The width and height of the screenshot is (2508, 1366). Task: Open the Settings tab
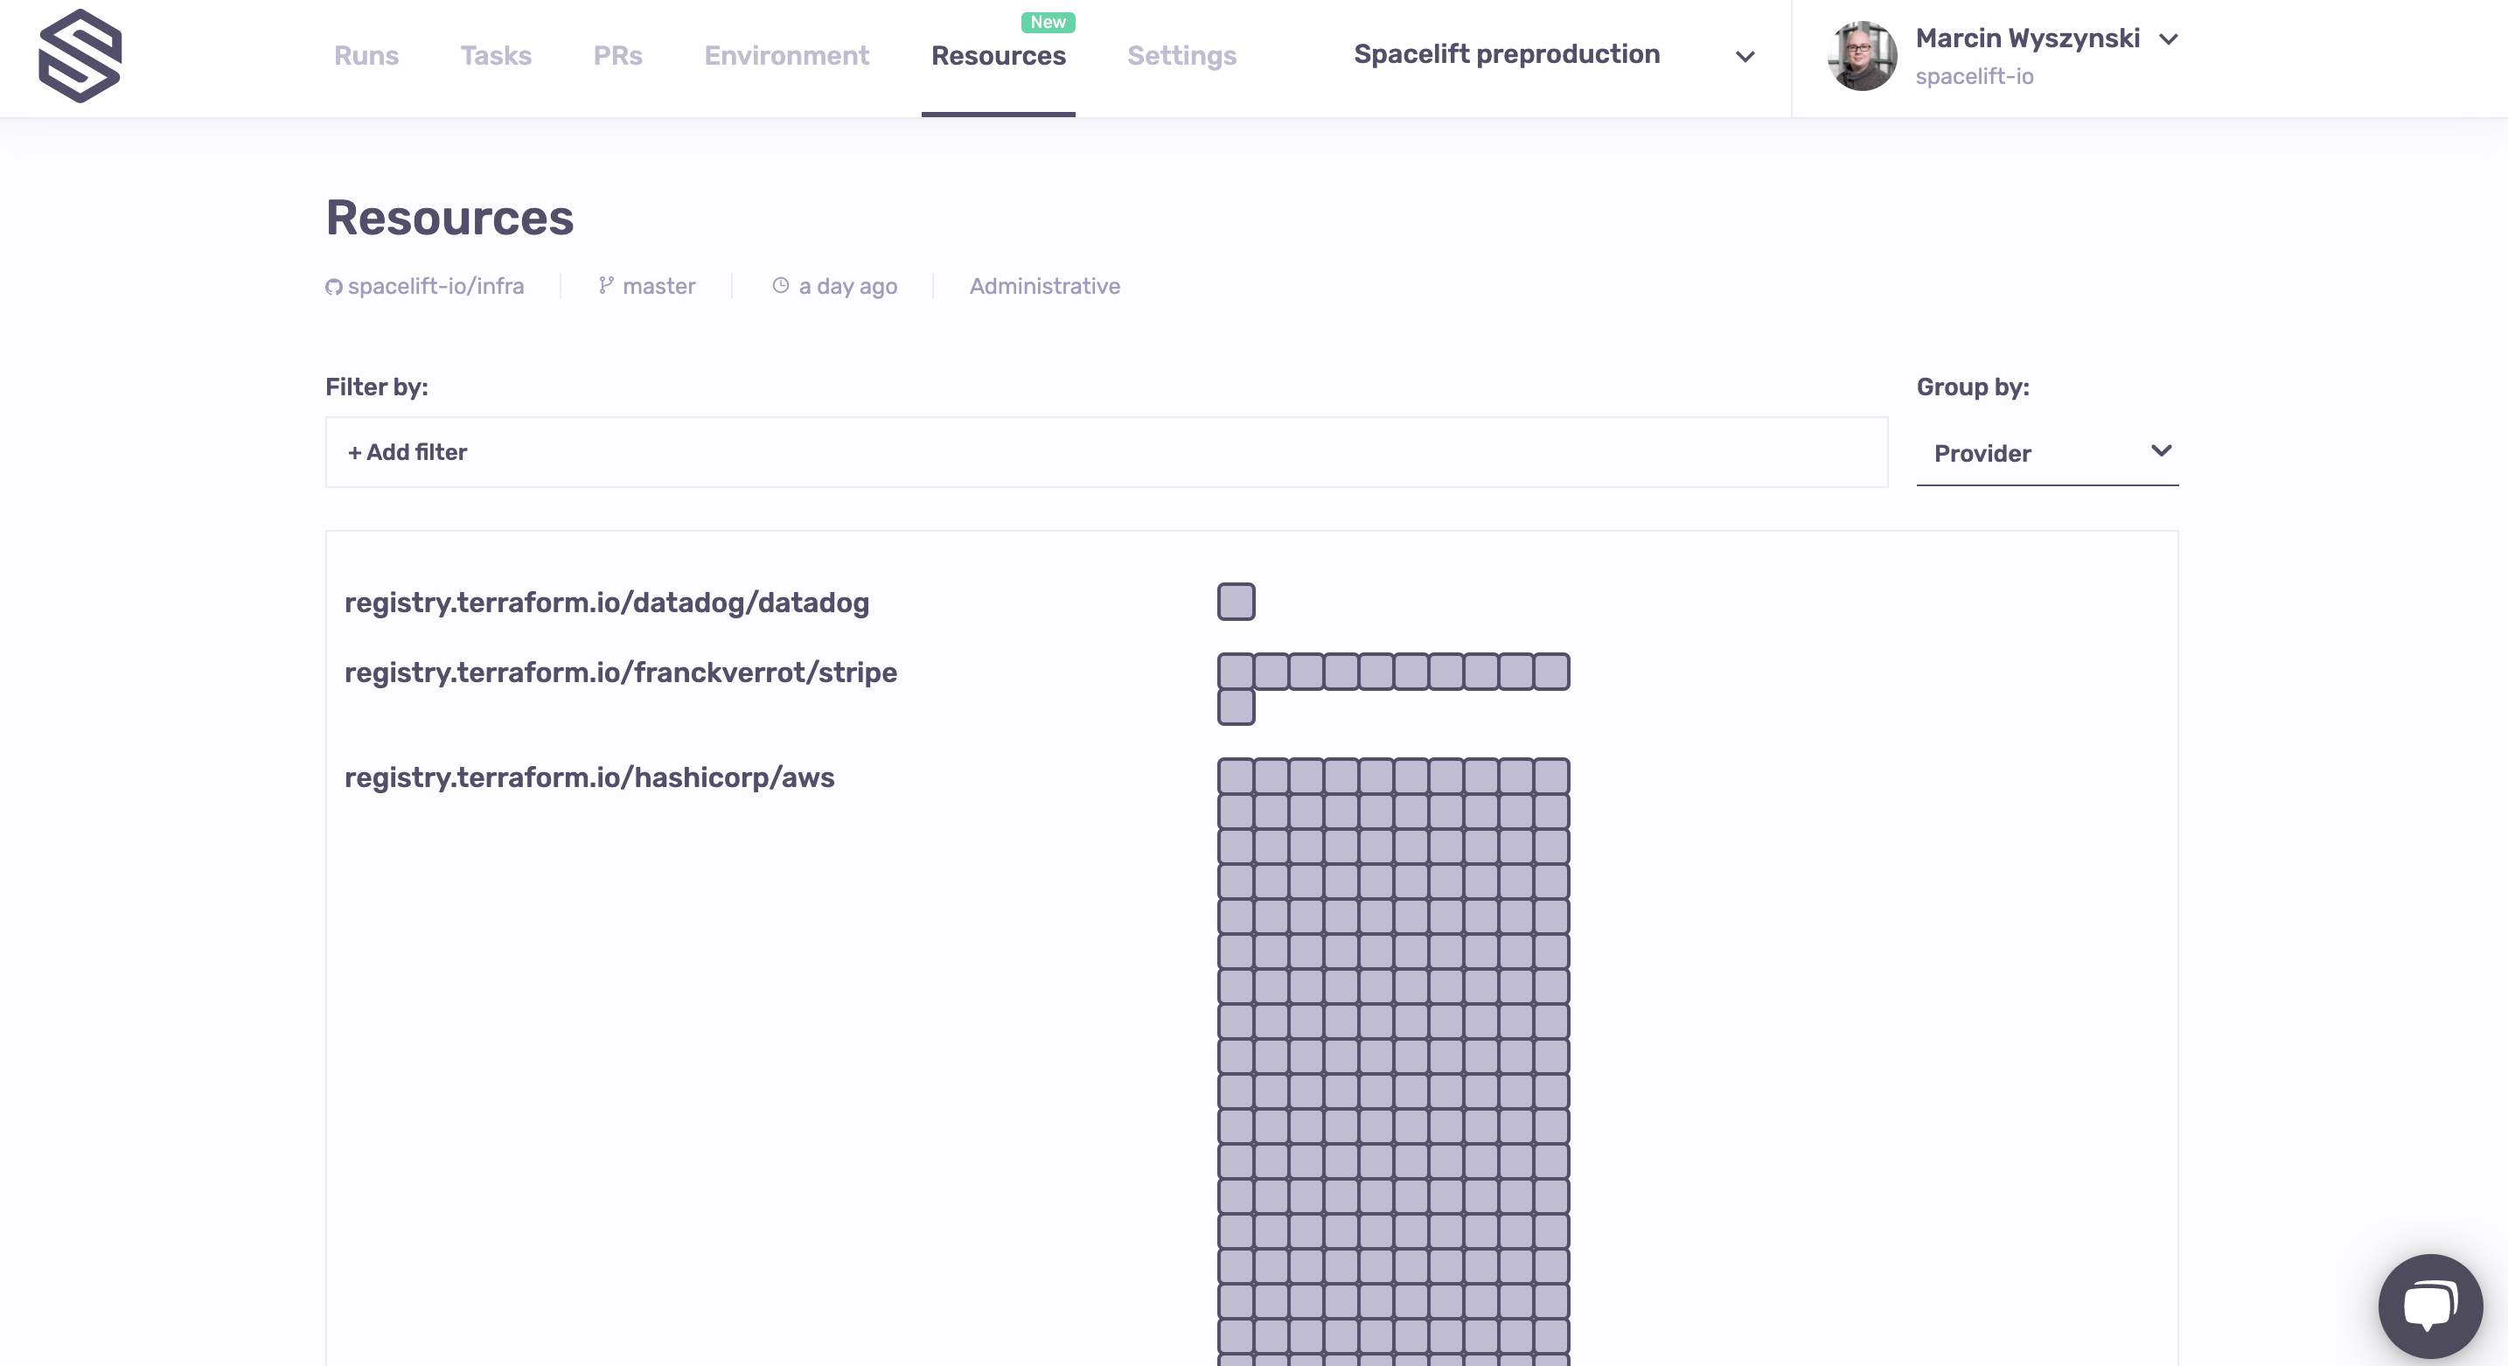(x=1181, y=55)
